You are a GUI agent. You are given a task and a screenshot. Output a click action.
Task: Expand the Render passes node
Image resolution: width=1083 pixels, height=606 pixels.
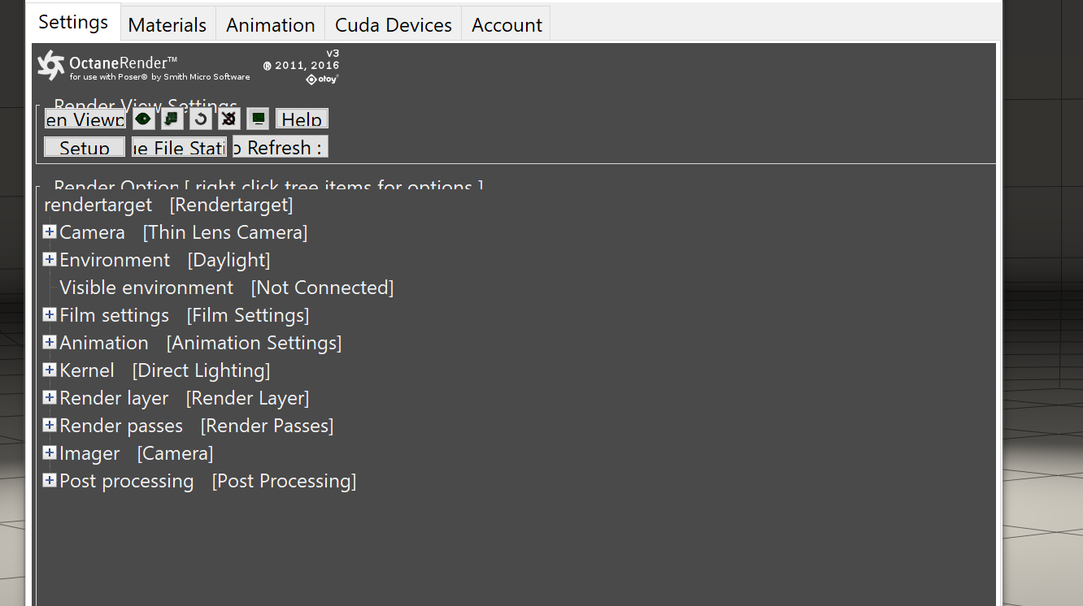click(50, 426)
